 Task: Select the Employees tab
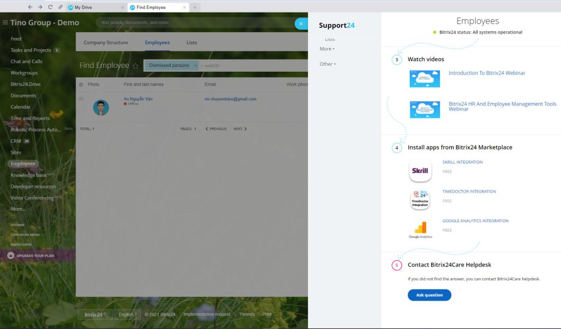[x=157, y=43]
